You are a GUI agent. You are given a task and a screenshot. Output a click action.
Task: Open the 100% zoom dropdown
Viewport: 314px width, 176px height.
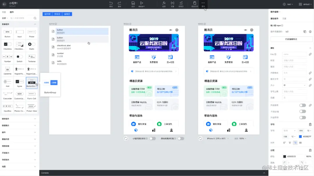240,139
